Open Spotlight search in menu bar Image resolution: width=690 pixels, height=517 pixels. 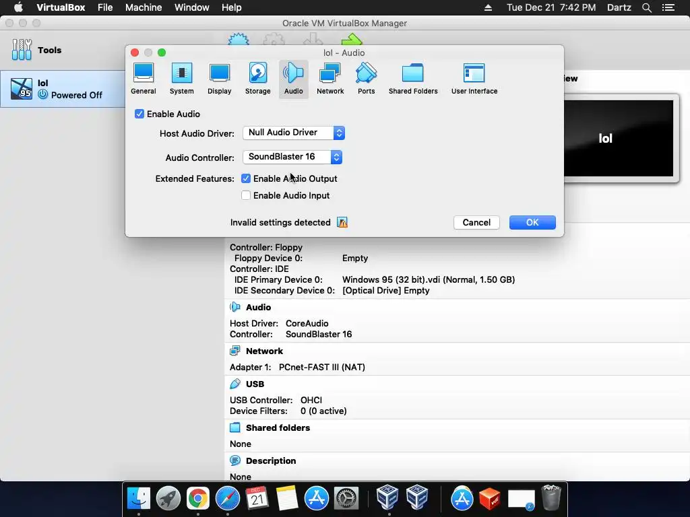coord(647,7)
